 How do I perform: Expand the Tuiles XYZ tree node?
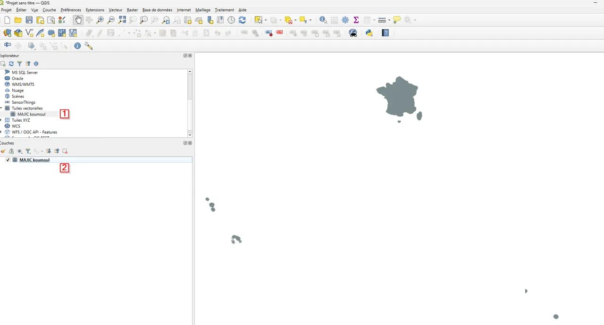coord(1,120)
